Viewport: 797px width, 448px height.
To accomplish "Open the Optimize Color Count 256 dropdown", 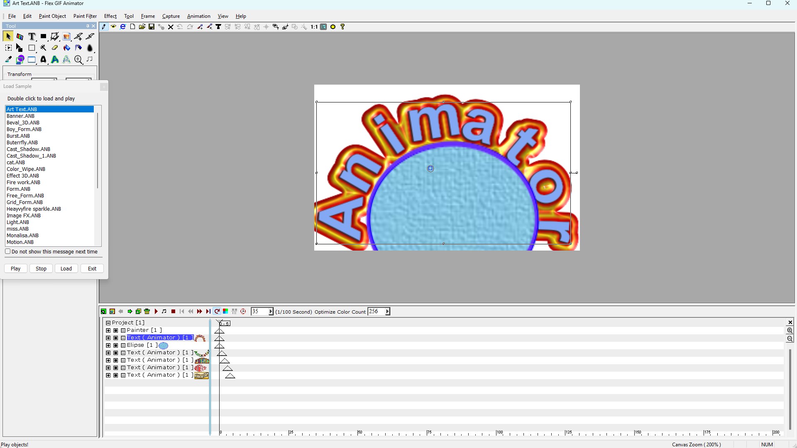I will pos(387,312).
